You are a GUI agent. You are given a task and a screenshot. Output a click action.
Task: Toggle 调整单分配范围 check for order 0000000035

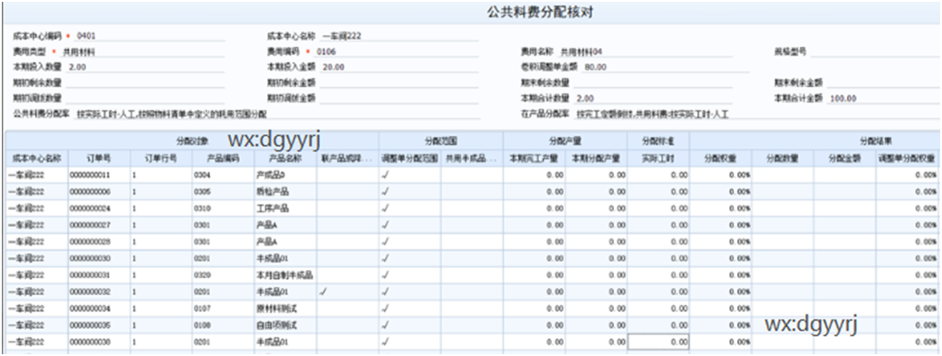pyautogui.click(x=385, y=325)
